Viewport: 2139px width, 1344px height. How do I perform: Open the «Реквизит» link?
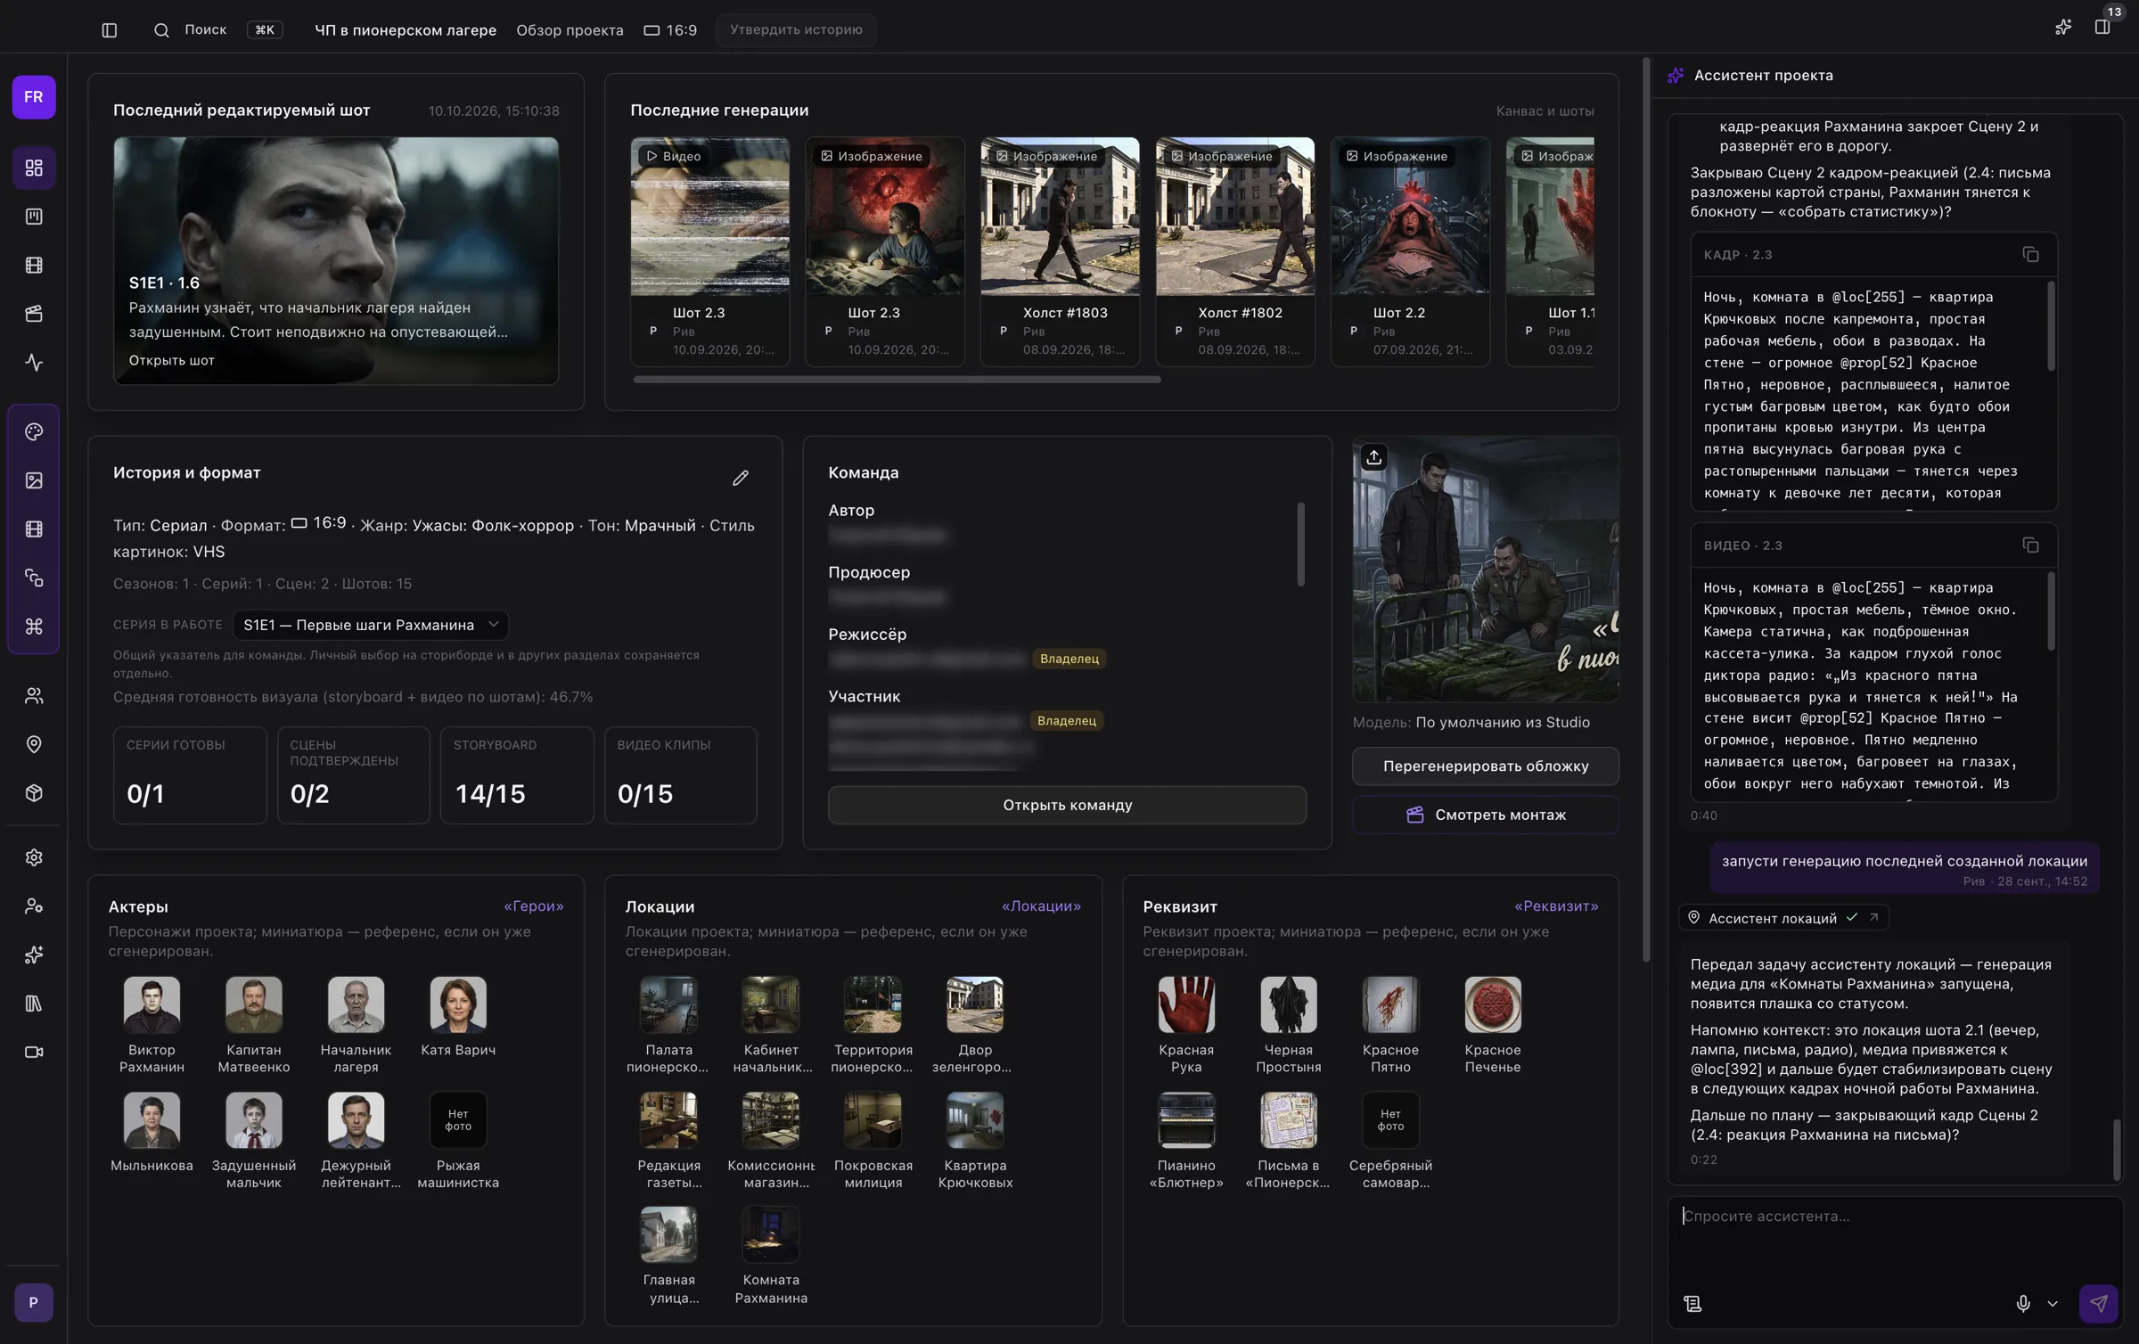click(1556, 906)
